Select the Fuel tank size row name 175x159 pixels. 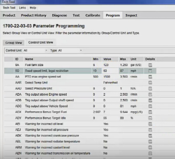coord(34,65)
